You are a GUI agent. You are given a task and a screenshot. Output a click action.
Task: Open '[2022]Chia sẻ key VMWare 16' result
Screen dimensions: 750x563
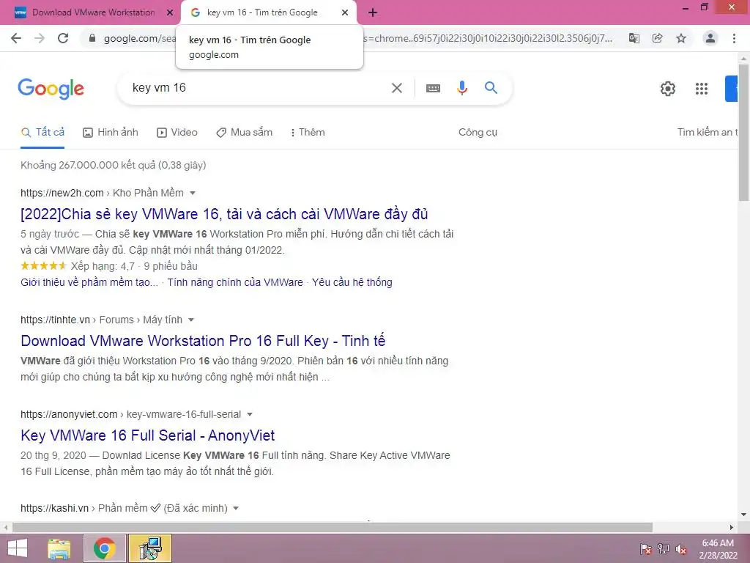pos(224,214)
